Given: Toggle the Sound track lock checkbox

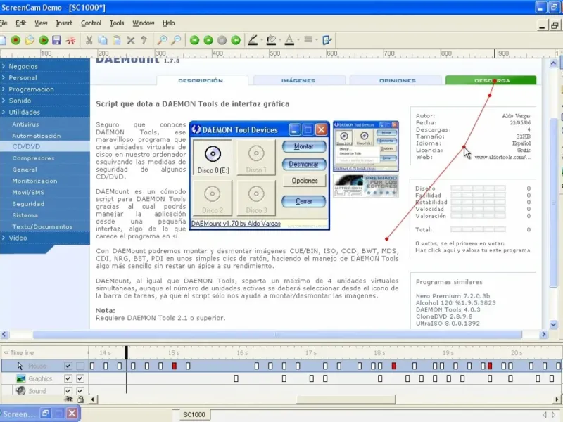Looking at the screenshot, I should coord(80,391).
